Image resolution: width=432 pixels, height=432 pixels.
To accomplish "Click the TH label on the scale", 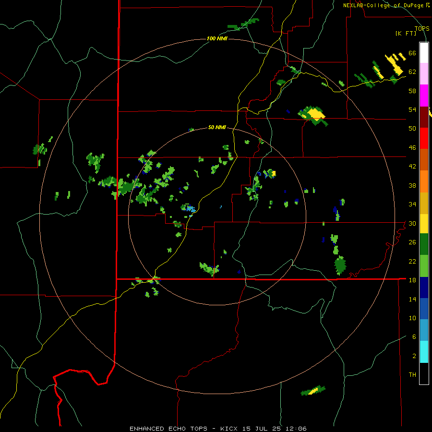I will click(412, 374).
